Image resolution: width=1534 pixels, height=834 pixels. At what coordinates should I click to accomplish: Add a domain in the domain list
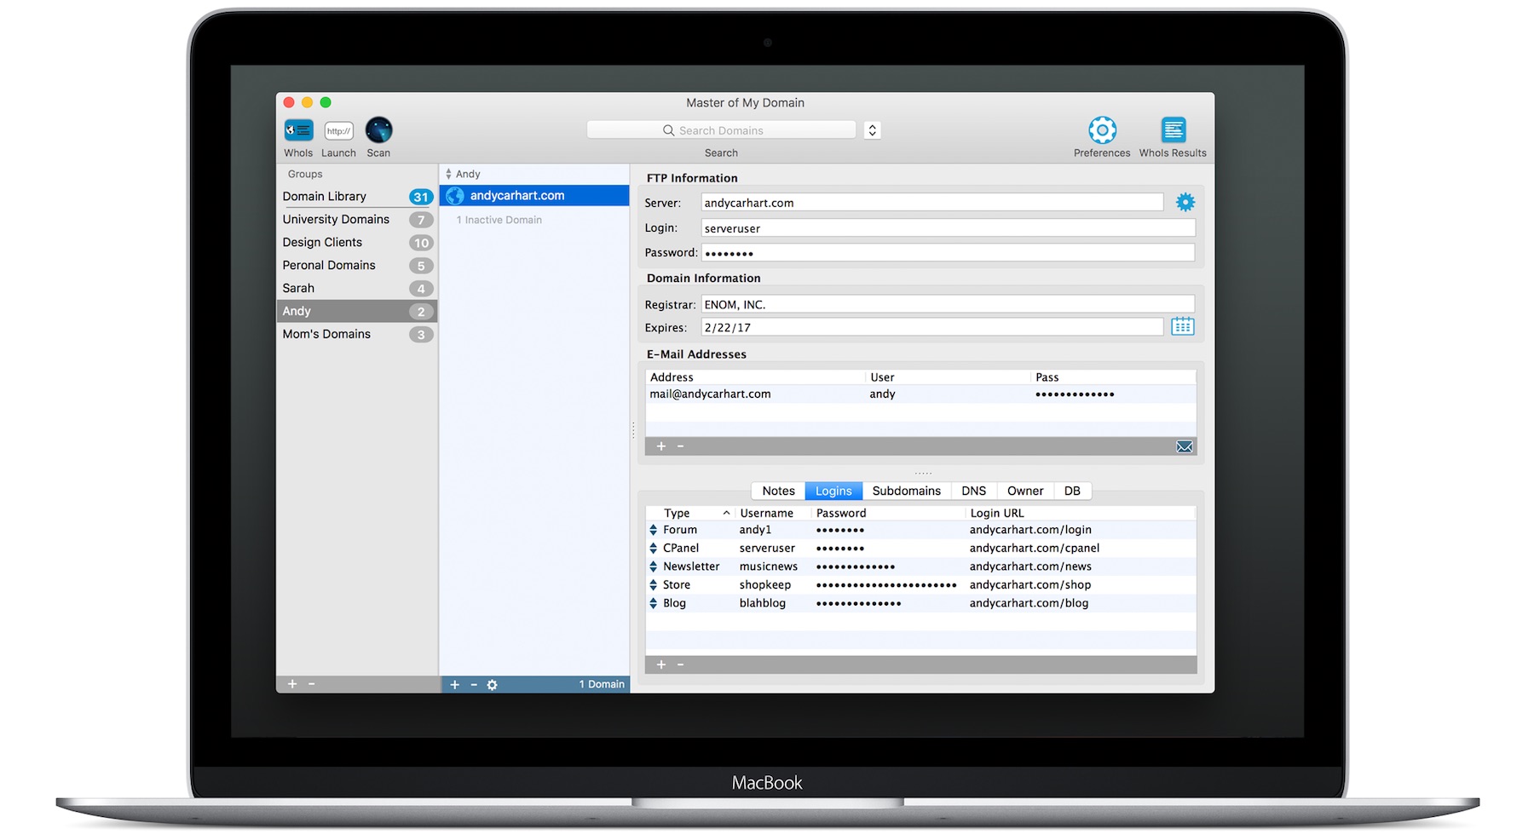[x=454, y=685]
